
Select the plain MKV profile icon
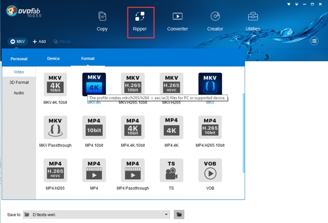click(x=210, y=84)
